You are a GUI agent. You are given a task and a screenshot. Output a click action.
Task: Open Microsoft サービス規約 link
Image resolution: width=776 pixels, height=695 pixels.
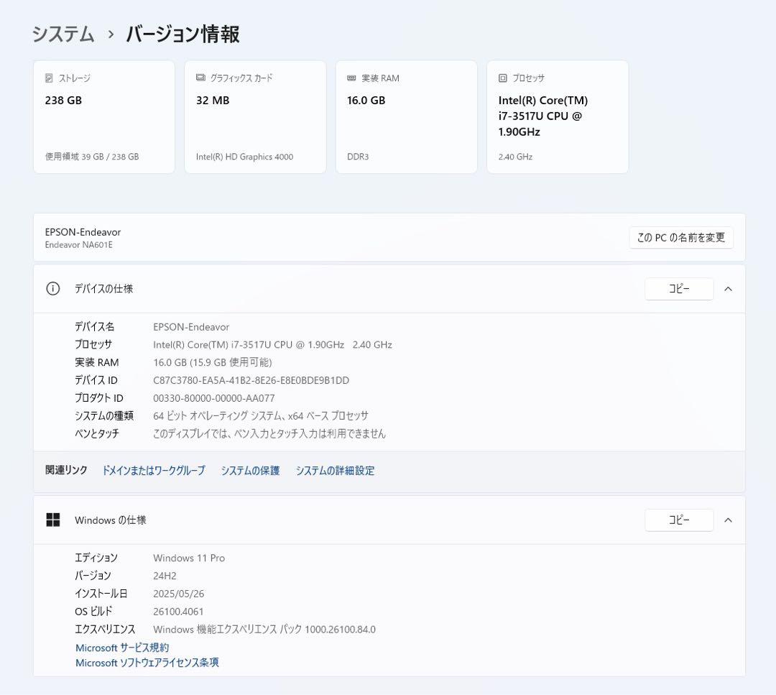coord(122,648)
